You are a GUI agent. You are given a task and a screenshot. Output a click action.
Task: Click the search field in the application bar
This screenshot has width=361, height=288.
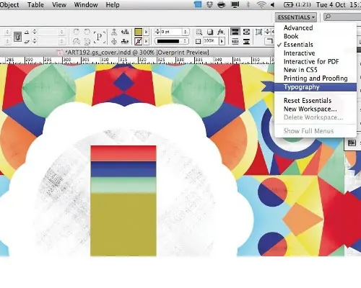coord(342,17)
